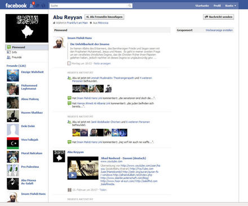The width and height of the screenshot is (248, 206).
Task: Open Abou Haleeq's profile link
Action: coord(30,99)
